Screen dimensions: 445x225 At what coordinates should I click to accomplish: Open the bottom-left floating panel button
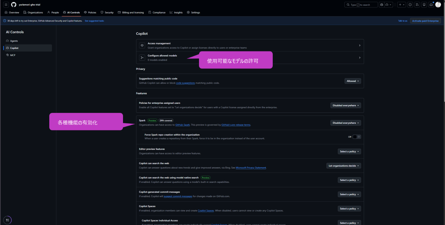(x=7, y=220)
